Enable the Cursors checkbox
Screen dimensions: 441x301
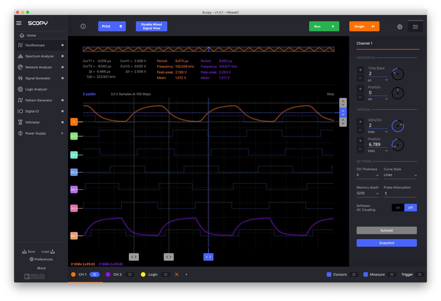(x=329, y=274)
